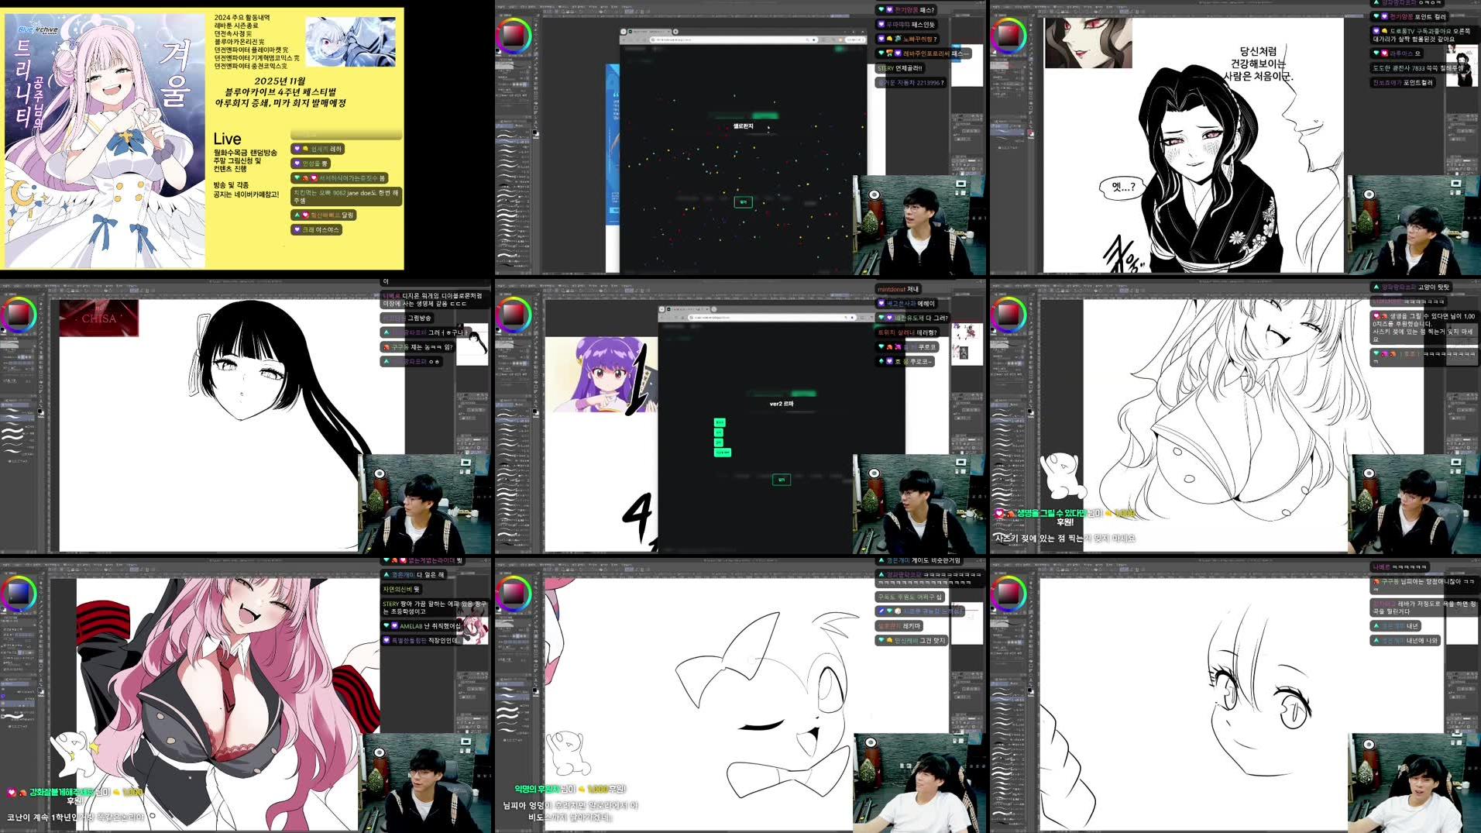Click the bookmark star in the starry page's address bar
Image resolution: width=1481 pixels, height=833 pixels.
(814, 40)
